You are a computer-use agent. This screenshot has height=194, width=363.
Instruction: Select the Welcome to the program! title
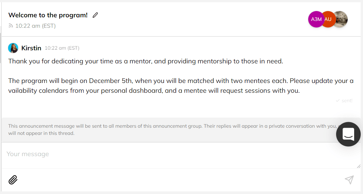[x=48, y=15]
